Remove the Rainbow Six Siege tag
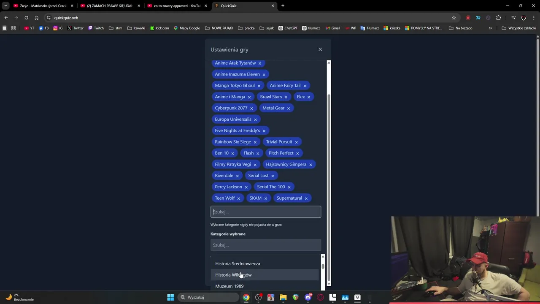 (255, 142)
